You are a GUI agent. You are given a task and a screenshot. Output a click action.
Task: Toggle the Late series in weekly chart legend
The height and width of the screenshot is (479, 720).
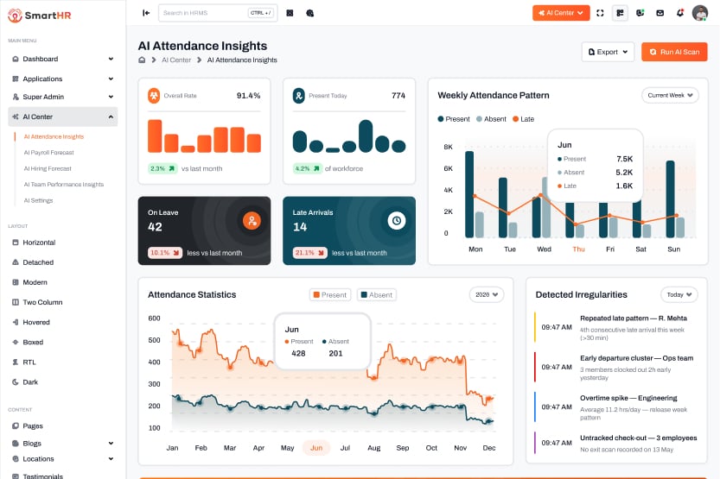click(x=523, y=119)
